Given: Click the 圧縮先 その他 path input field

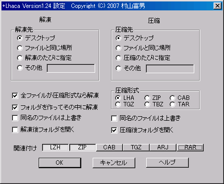Looking at the screenshot, I should click(x=170, y=69).
